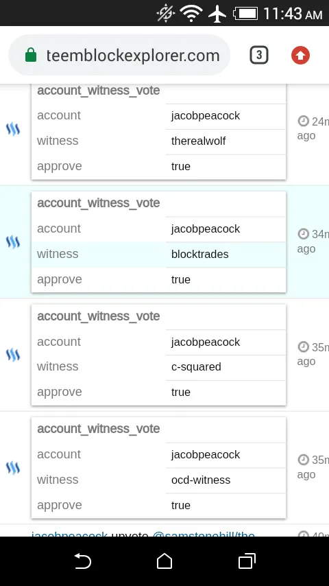Tap the red update arrow icon
The height and width of the screenshot is (586, 329).
pyautogui.click(x=301, y=56)
